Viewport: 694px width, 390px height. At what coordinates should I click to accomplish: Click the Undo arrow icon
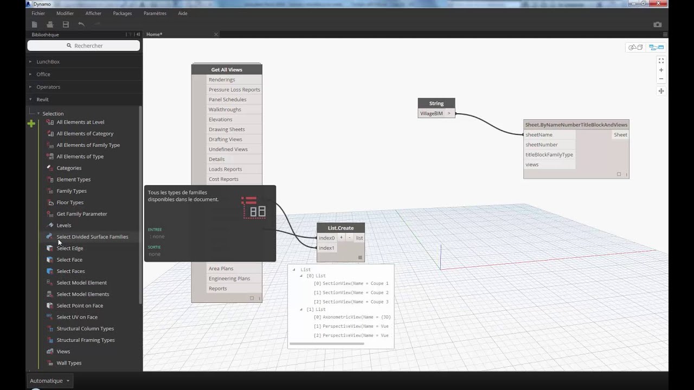point(81,24)
